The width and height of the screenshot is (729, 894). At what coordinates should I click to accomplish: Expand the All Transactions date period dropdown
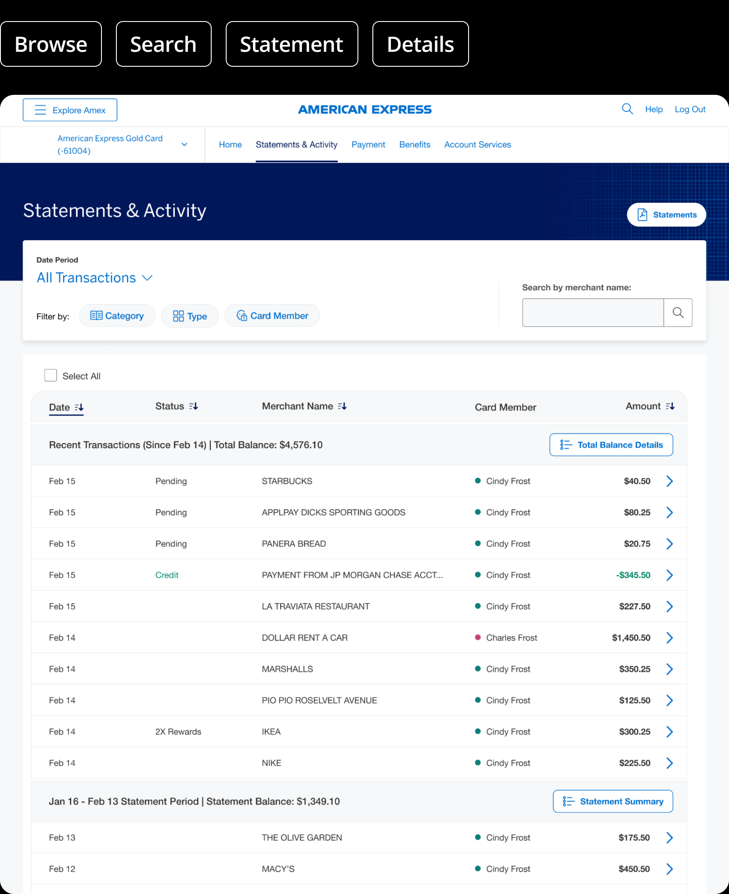pyautogui.click(x=94, y=278)
